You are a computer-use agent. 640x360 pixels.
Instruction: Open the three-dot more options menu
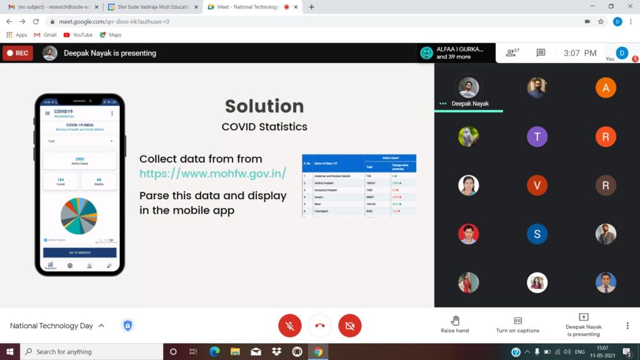coord(627,326)
